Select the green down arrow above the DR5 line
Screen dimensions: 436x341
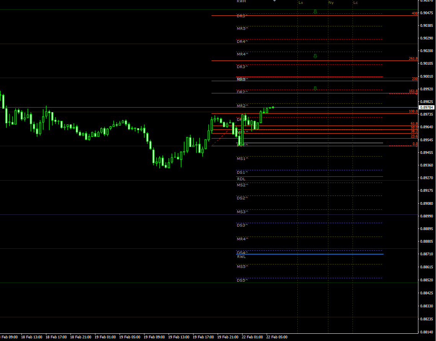(315, 11)
